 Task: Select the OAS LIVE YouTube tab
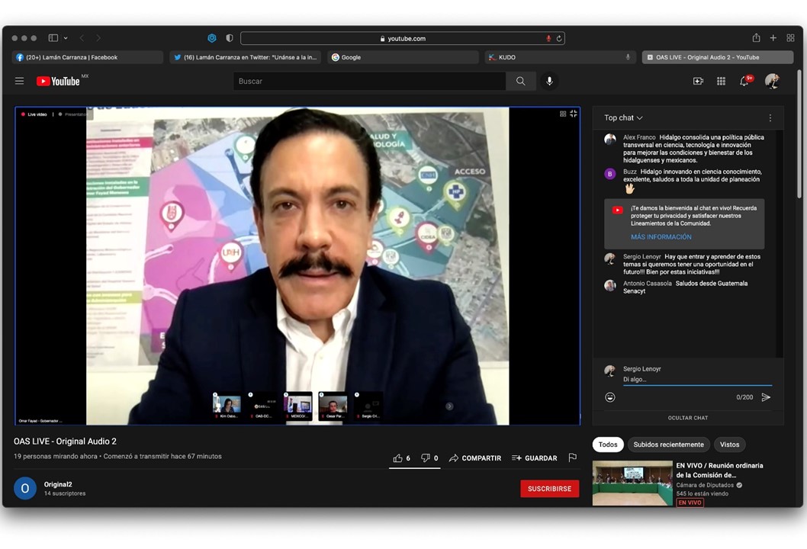pos(718,57)
